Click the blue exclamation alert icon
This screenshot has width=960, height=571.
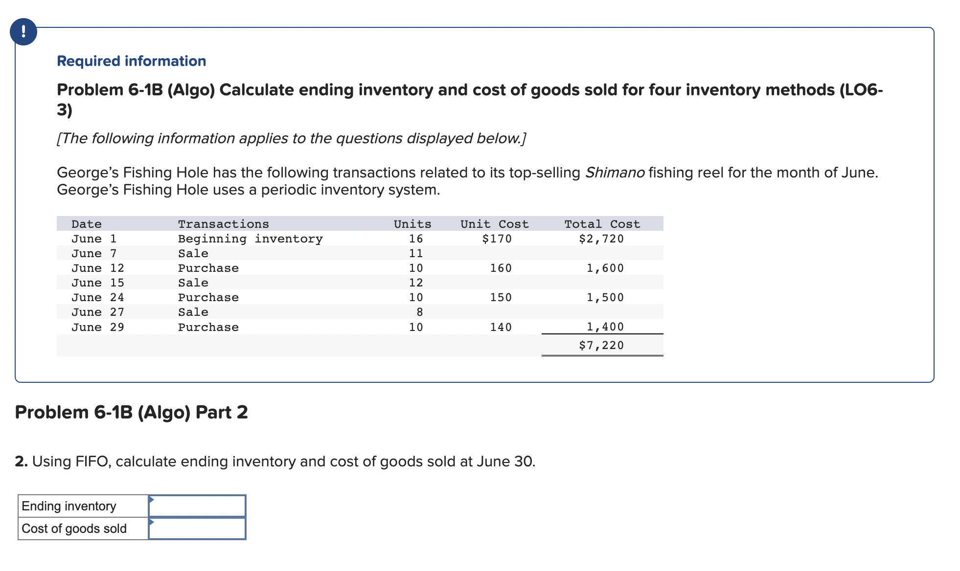pos(24,31)
